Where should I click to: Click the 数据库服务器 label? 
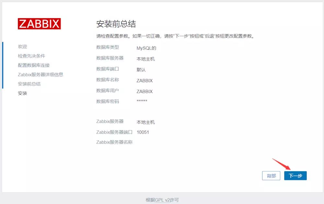click(x=110, y=58)
